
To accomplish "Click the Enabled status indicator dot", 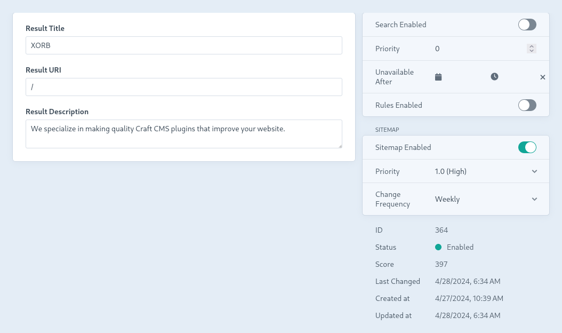I will 438,247.
